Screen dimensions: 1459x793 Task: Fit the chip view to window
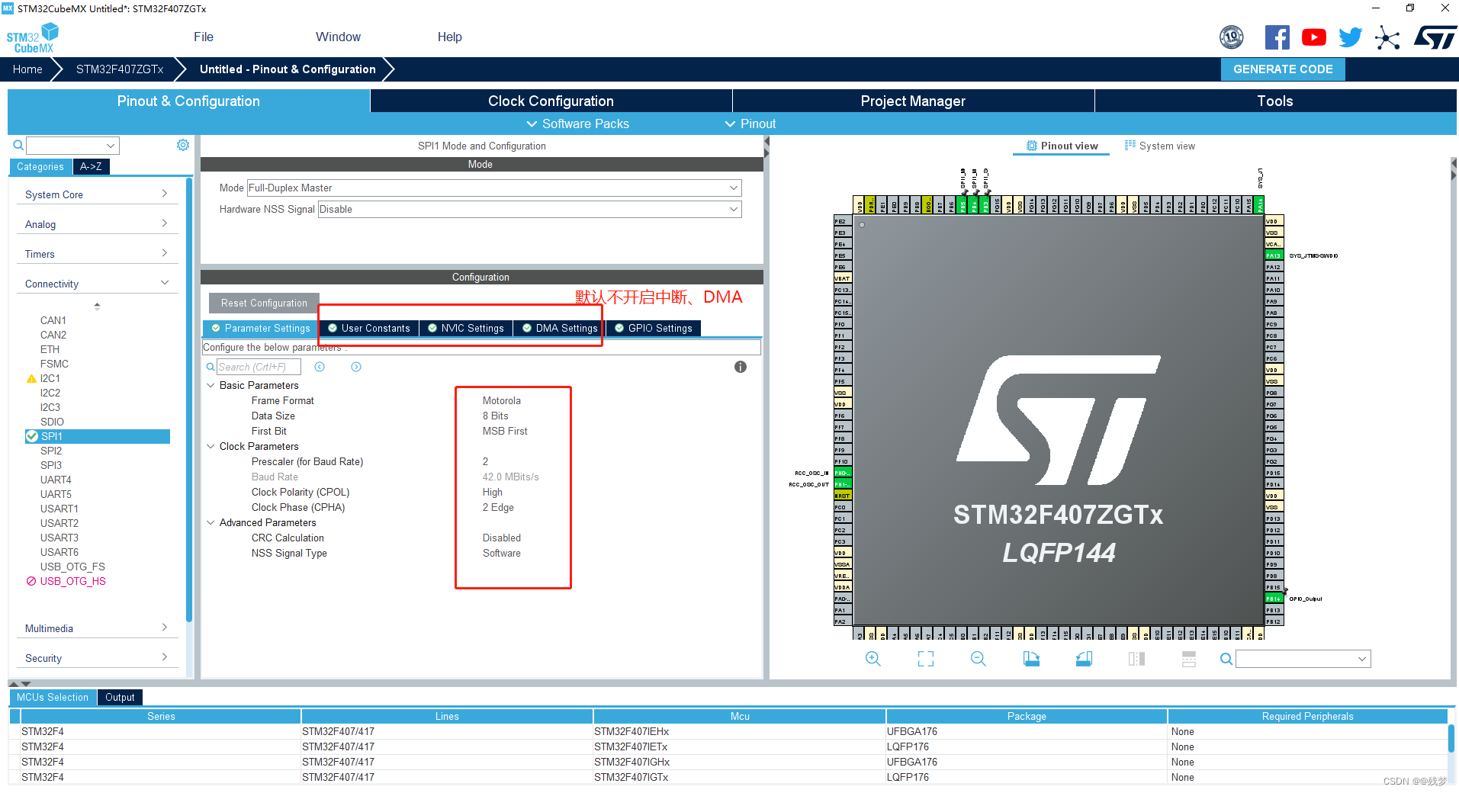926,659
